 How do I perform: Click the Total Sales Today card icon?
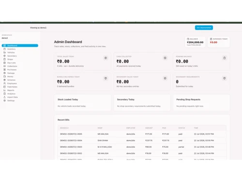point(106,58)
